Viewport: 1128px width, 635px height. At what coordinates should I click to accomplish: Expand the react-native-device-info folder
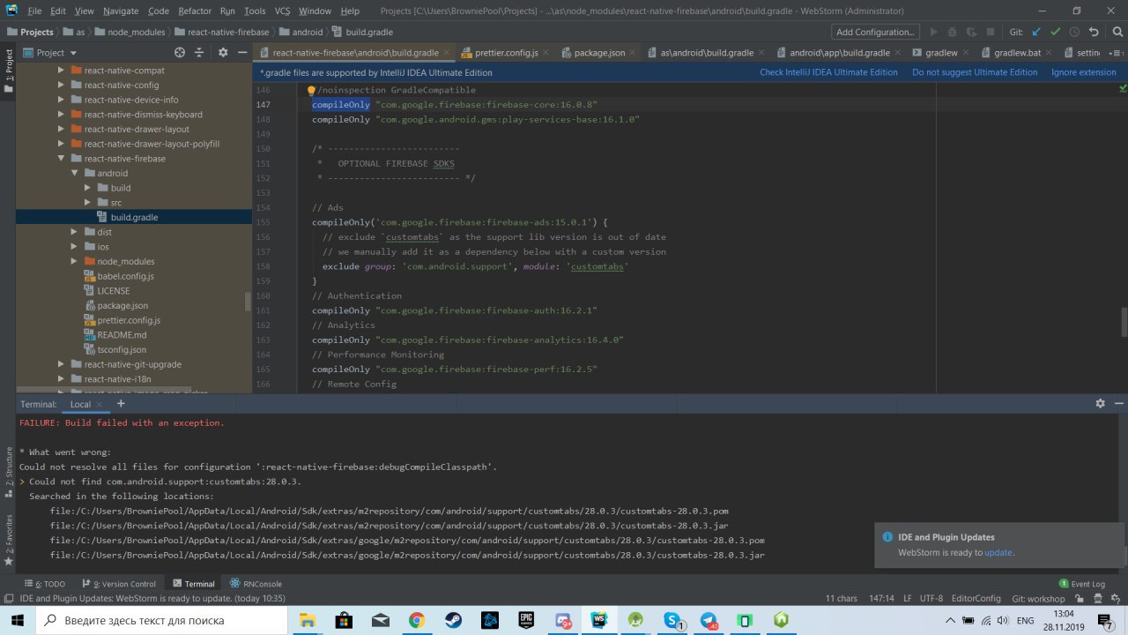[x=62, y=100]
